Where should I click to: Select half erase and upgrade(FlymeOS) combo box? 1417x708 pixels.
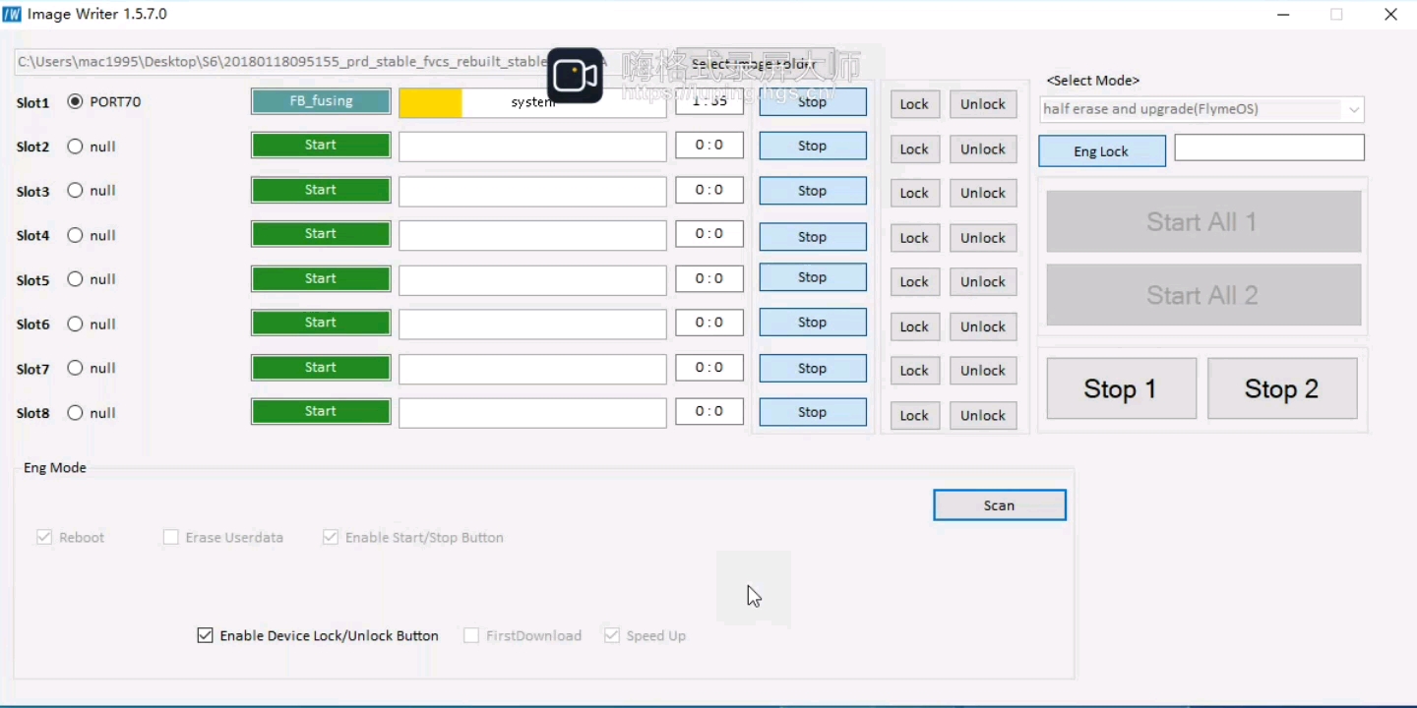click(1201, 109)
